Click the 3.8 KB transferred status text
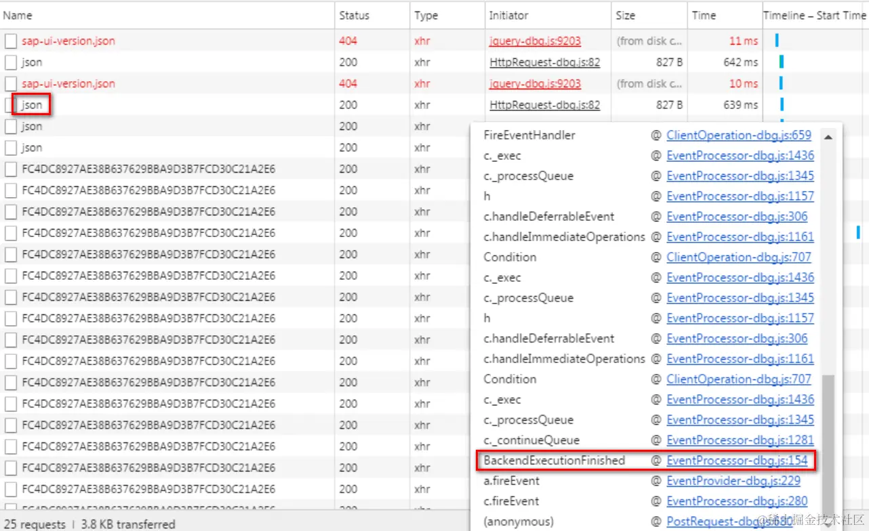The height and width of the screenshot is (531, 869). [128, 524]
